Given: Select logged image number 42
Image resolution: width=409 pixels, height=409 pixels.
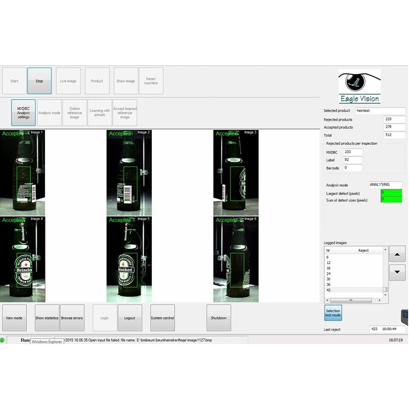Looking at the screenshot, I should tap(329, 290).
